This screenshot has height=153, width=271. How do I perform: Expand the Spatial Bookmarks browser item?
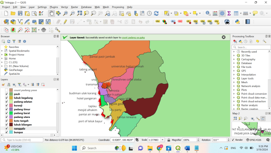point(2,51)
